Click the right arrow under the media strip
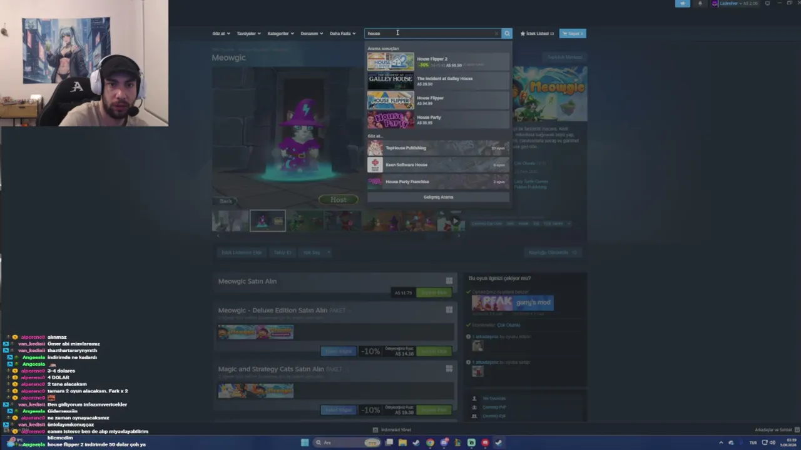801x450 pixels. pyautogui.click(x=459, y=236)
